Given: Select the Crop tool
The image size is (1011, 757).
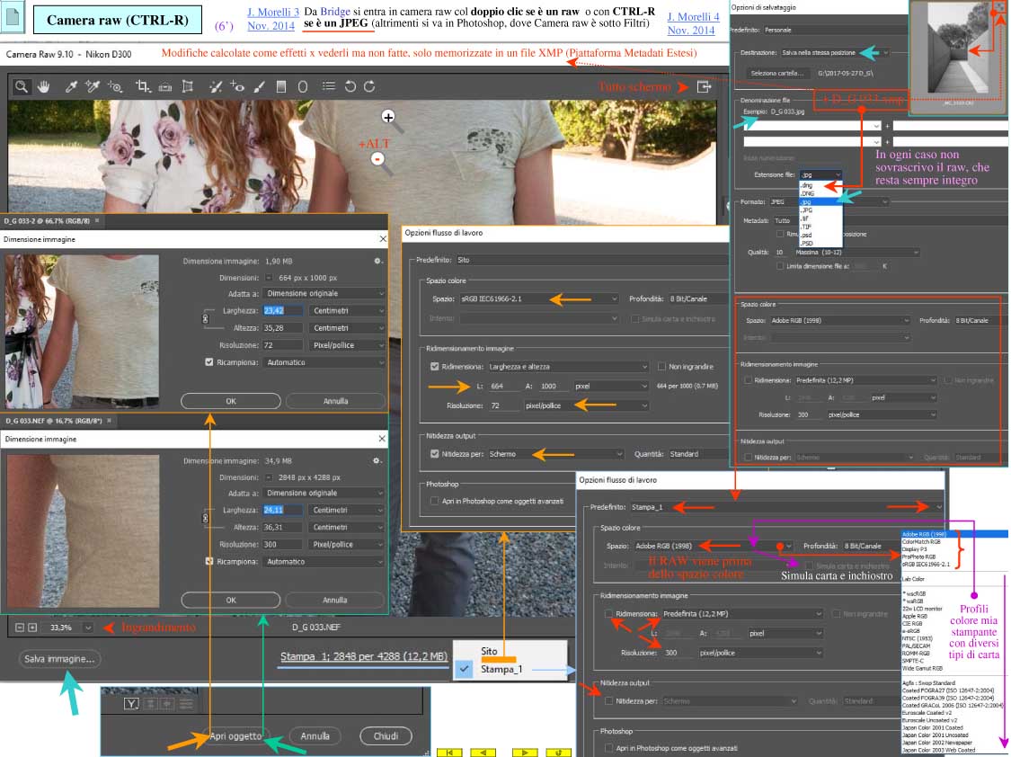Looking at the screenshot, I should (143, 86).
